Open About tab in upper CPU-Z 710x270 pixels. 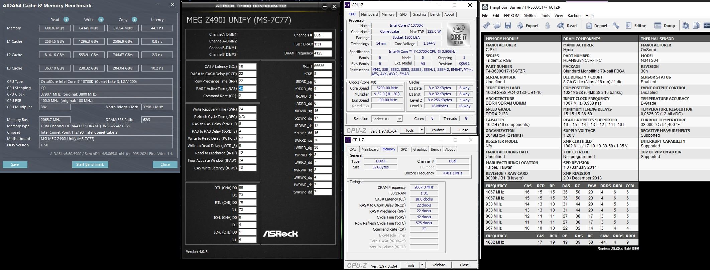[x=449, y=14]
